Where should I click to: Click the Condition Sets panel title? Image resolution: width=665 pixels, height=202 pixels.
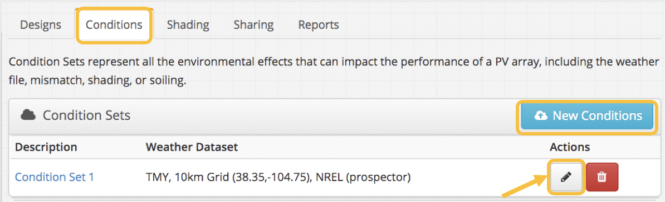tap(86, 115)
